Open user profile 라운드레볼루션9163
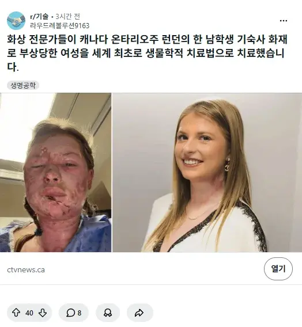Viewport: 302px width, 327px height. [x=60, y=26]
